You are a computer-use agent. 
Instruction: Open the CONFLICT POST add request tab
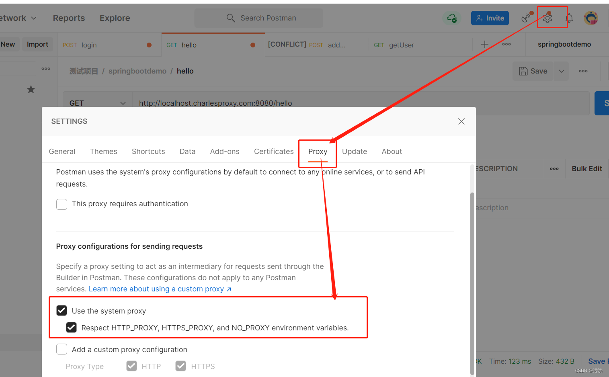coord(317,45)
